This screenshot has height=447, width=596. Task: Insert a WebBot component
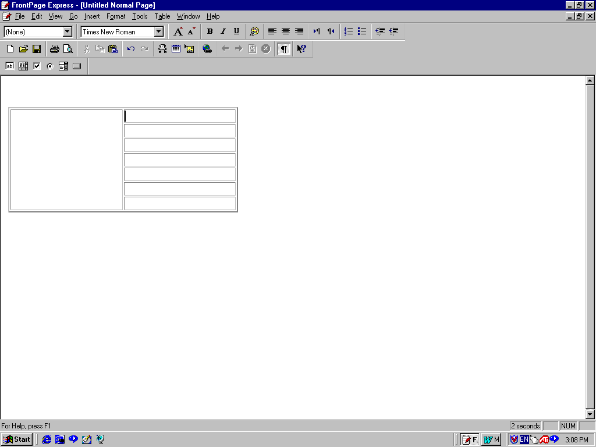coord(162,49)
